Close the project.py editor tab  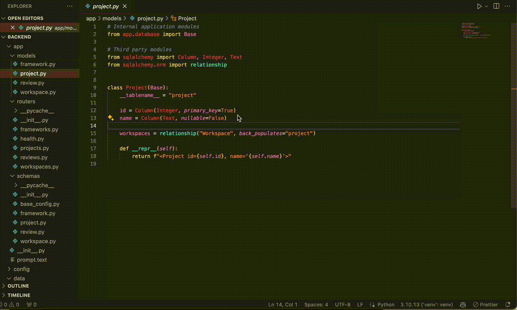click(x=125, y=6)
